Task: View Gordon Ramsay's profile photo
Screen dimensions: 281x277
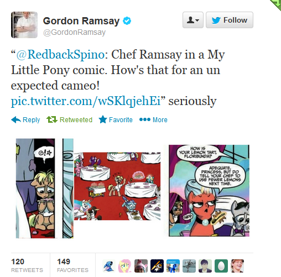Action: click(24, 25)
